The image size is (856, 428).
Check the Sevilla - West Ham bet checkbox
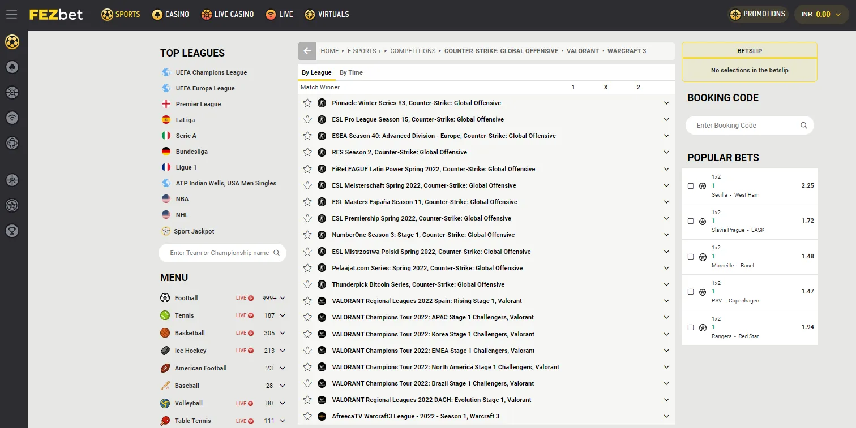(x=691, y=186)
